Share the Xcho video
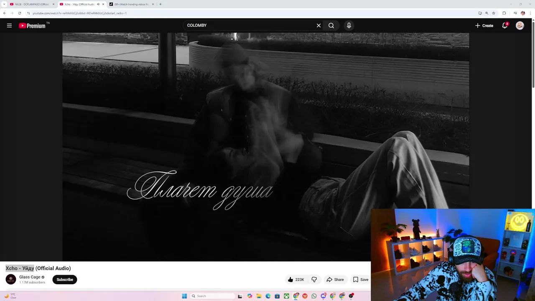 click(x=335, y=280)
